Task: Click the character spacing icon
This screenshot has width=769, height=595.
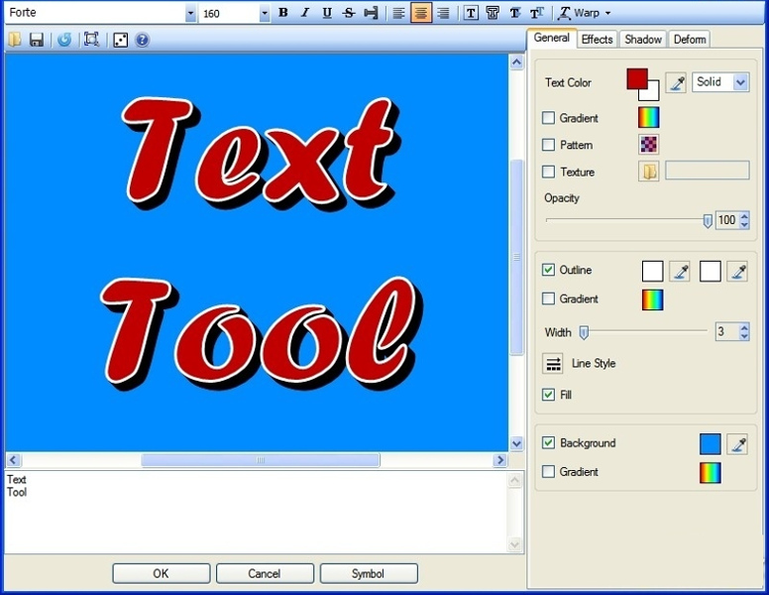Action: pyautogui.click(x=371, y=13)
